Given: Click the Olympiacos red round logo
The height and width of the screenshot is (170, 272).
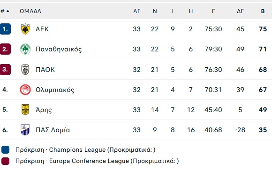Looking at the screenshot, I should coord(25,90).
